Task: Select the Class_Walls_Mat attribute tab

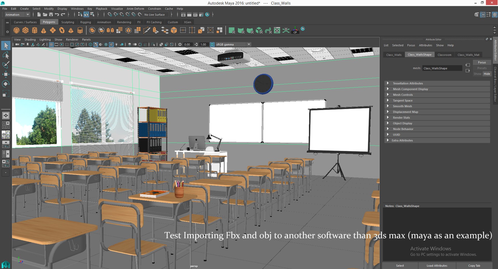Action: pyautogui.click(x=468, y=55)
